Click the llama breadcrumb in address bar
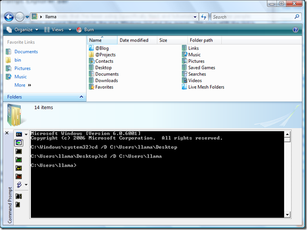 (51, 17)
